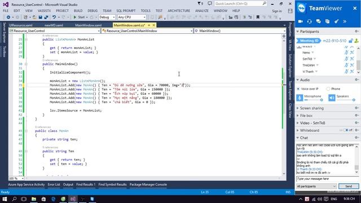Click the TeamViewer headset audio icon
361x203 pixels.
(x=309, y=21)
